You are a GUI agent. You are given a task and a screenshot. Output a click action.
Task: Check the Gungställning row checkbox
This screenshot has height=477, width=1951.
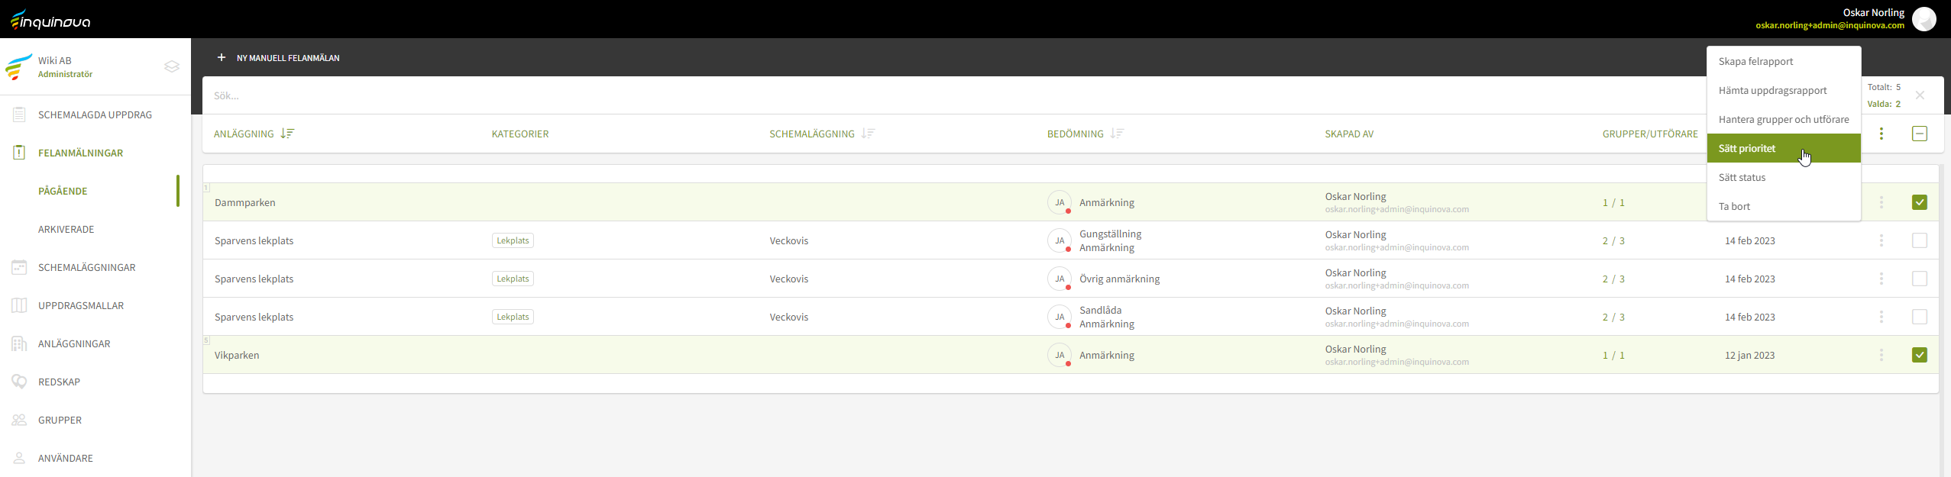pyautogui.click(x=1919, y=240)
